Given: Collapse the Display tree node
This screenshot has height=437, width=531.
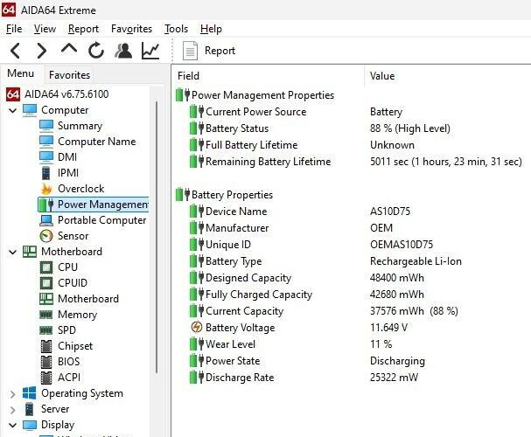Looking at the screenshot, I should click(x=12, y=425).
